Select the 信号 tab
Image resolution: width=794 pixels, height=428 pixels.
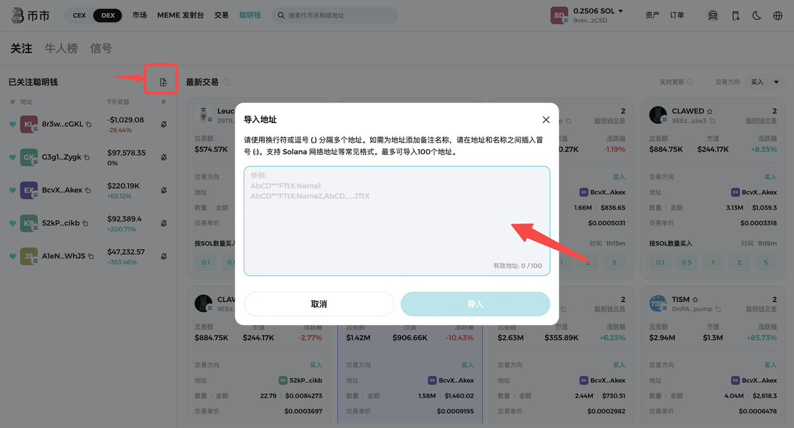[x=101, y=48]
